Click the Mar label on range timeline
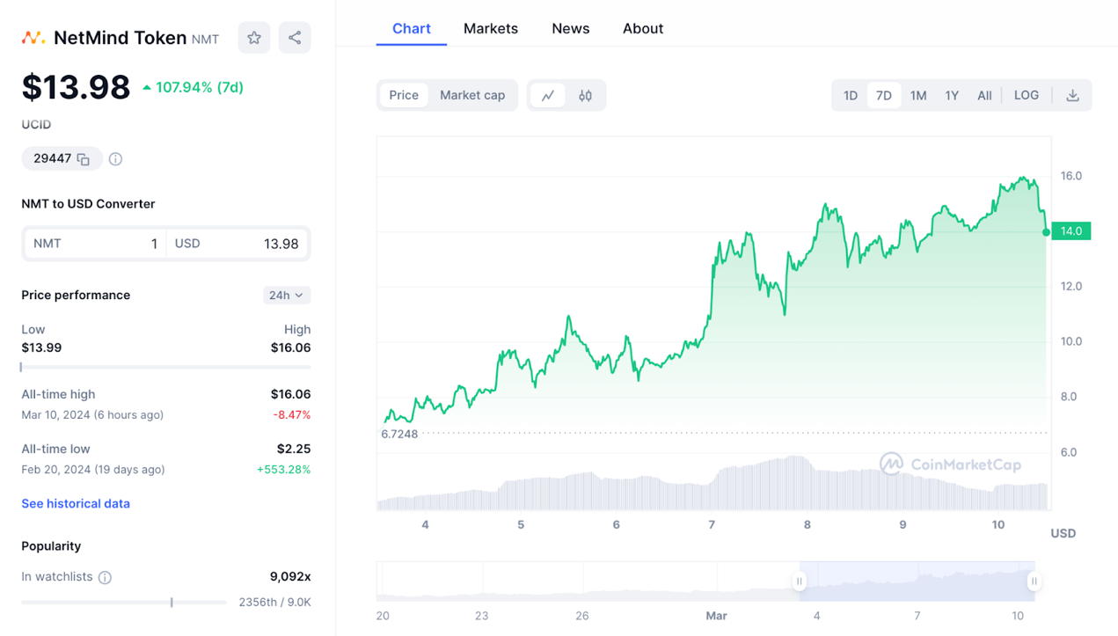The image size is (1118, 636). 716,616
